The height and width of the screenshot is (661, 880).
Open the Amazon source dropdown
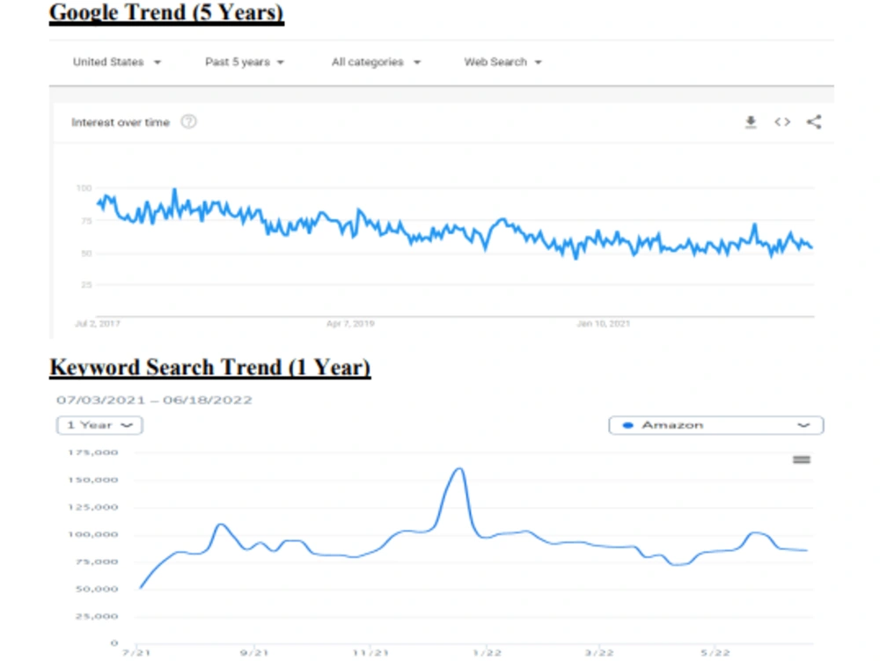click(716, 425)
